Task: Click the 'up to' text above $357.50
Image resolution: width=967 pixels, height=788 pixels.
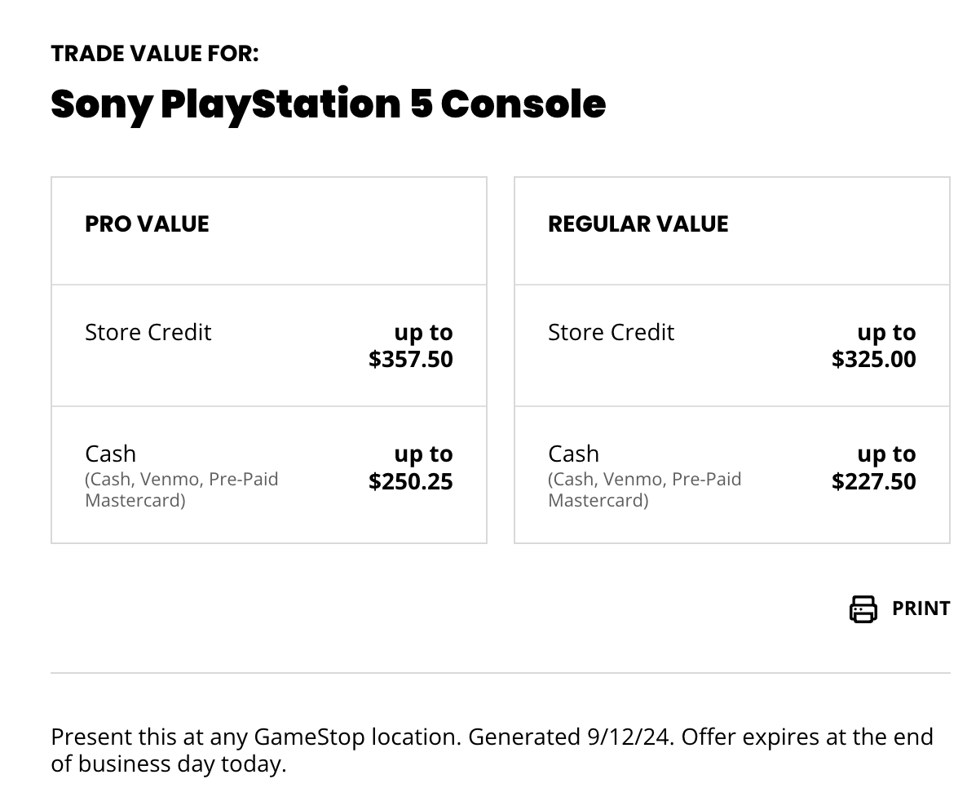Action: 424,333
